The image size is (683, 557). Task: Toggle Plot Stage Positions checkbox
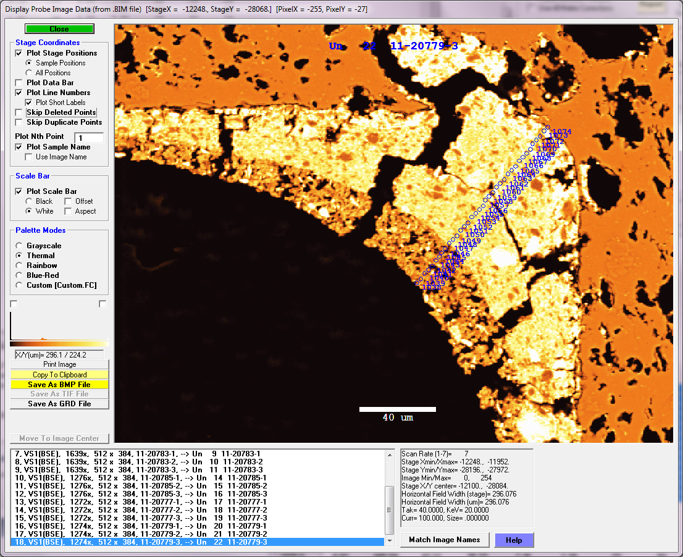tap(19, 53)
